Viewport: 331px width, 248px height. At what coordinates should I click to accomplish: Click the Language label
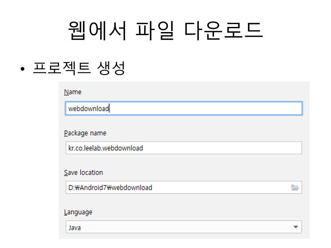point(78,212)
